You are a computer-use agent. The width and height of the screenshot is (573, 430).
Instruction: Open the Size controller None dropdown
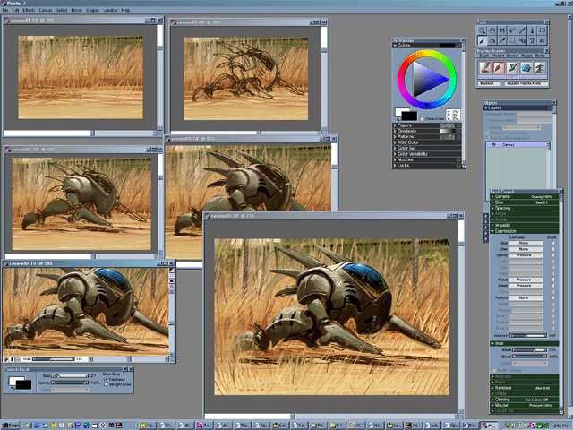tap(526, 243)
